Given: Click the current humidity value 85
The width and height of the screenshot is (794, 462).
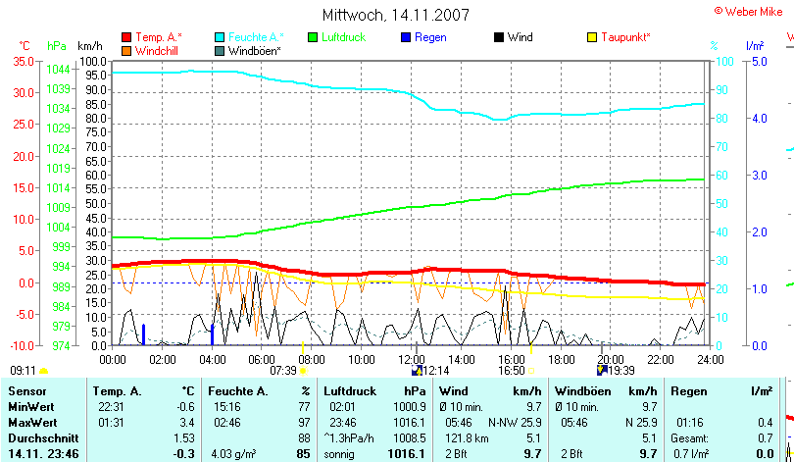Looking at the screenshot, I should tap(303, 454).
